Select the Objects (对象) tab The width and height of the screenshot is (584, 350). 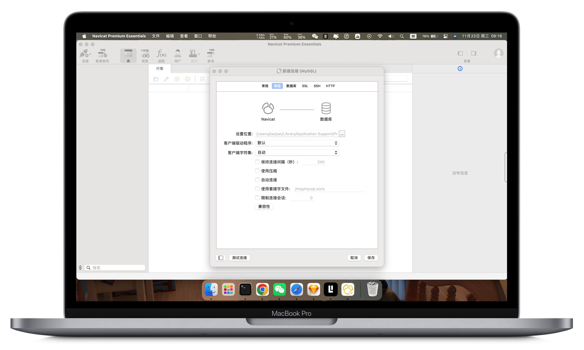coord(160,69)
